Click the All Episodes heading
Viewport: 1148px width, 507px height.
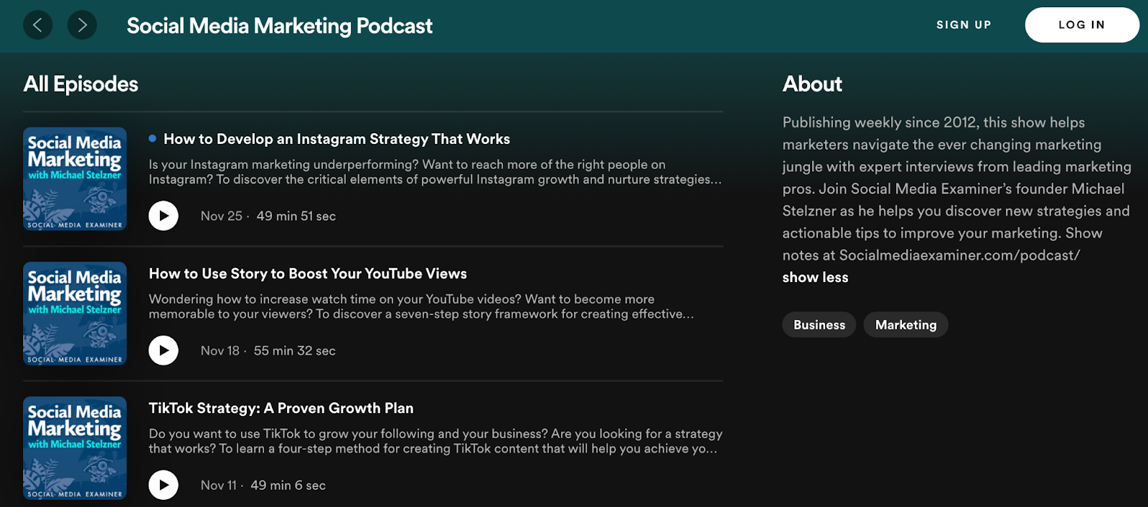[x=81, y=84]
